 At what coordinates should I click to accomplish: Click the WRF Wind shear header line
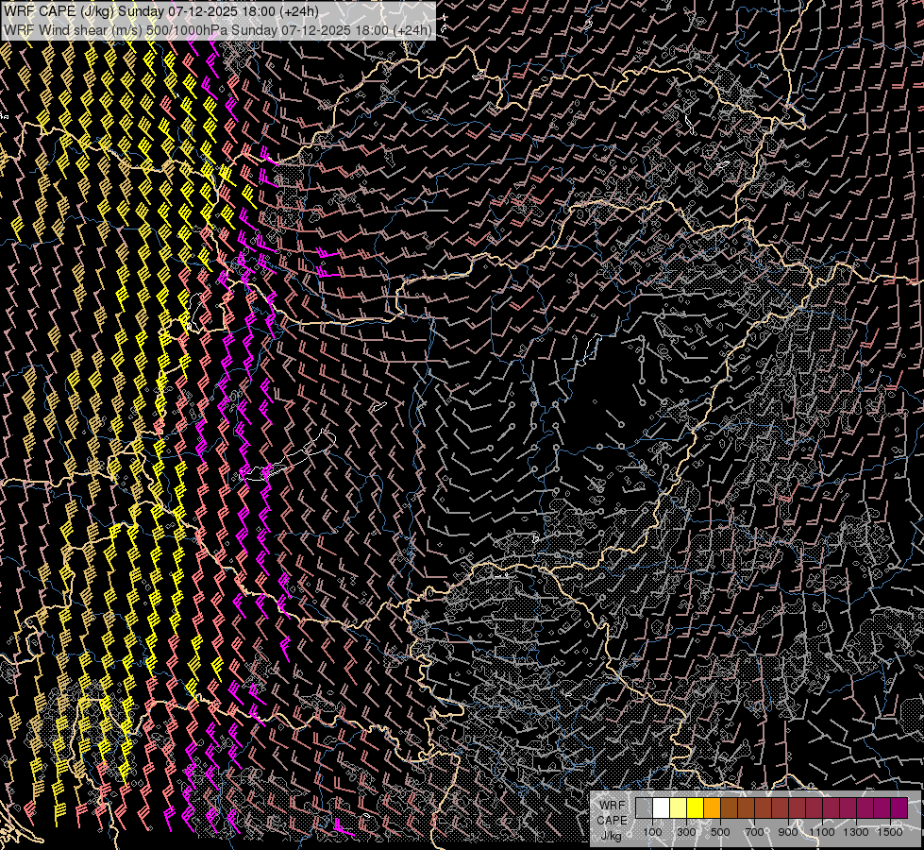coord(217,29)
